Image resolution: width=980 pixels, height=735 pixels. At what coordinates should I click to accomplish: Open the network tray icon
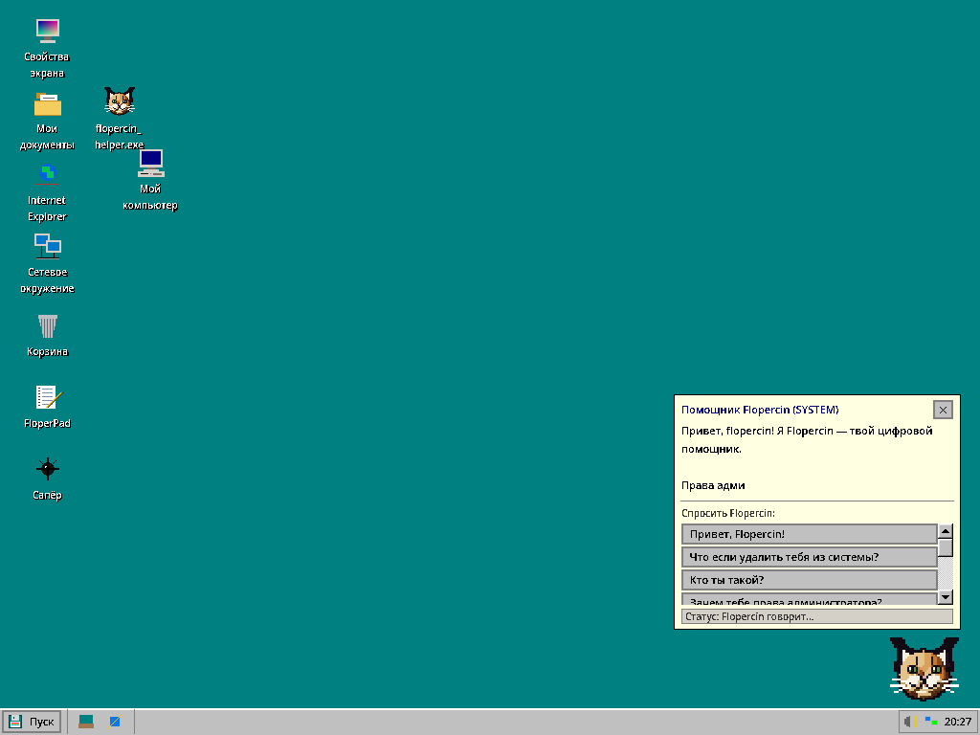click(931, 722)
